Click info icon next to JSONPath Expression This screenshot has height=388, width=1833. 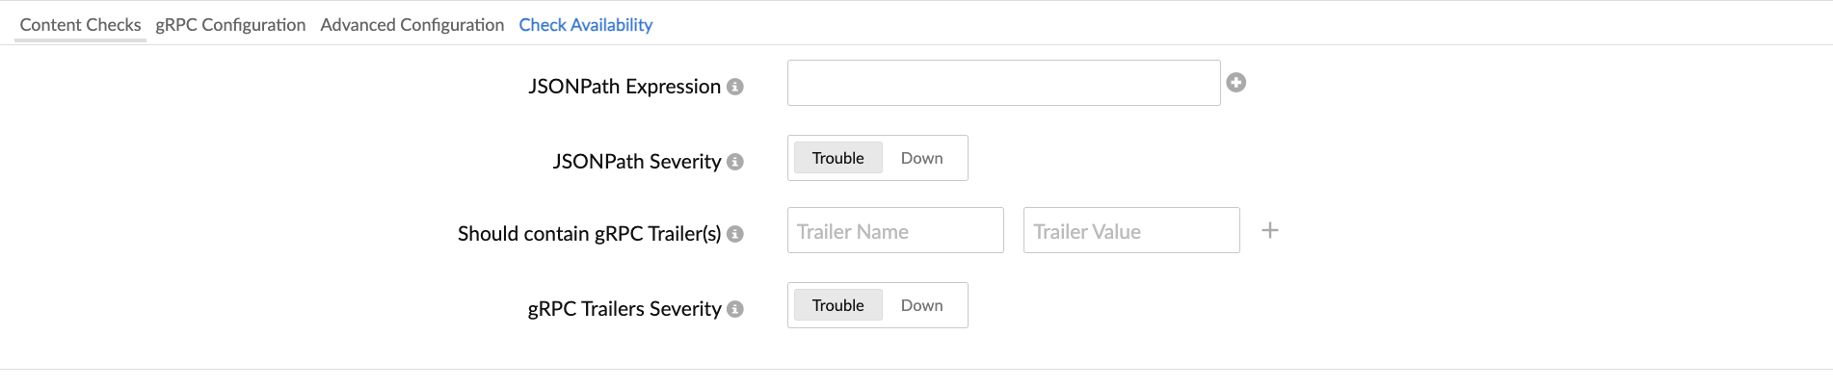(735, 87)
